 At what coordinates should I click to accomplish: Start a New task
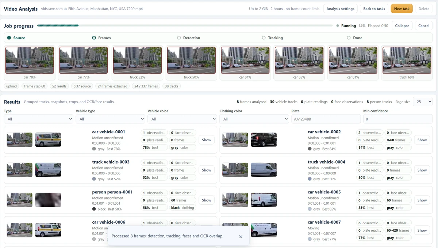(401, 9)
